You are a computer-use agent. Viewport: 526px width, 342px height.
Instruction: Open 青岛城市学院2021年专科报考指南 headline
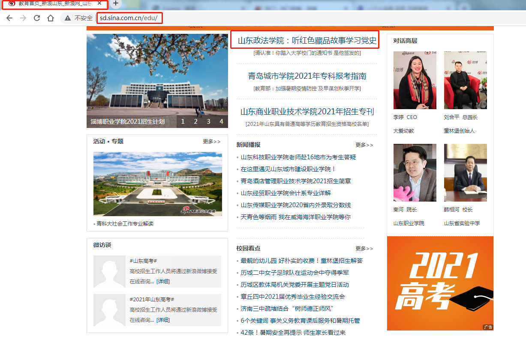[307, 76]
